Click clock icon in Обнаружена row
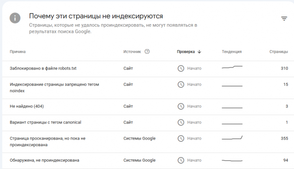Image resolution: width=294 pixels, height=169 pixels. click(x=181, y=160)
